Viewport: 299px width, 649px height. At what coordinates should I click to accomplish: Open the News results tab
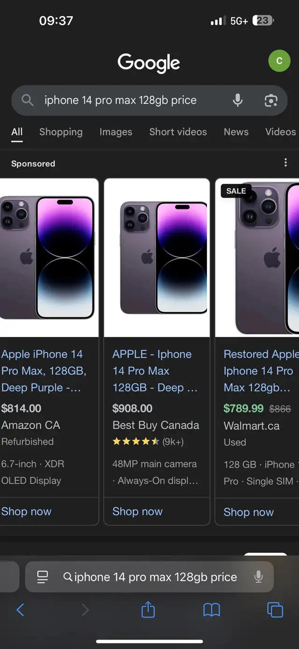pyautogui.click(x=236, y=132)
